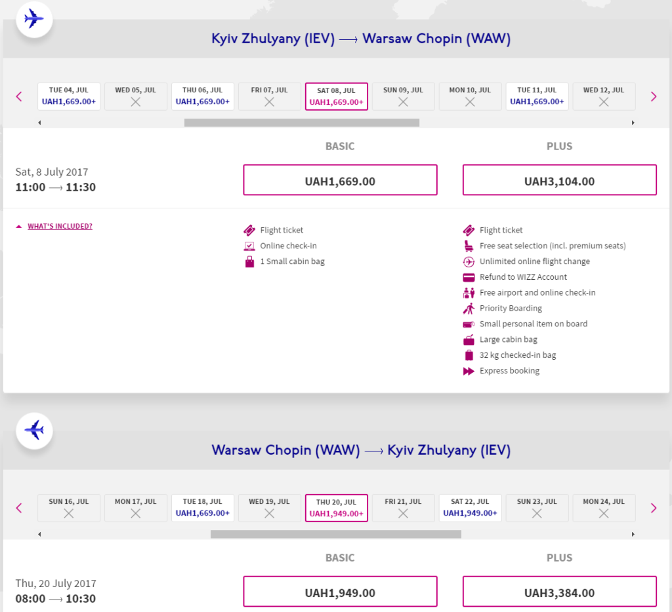672x612 pixels.
Task: Click the outbound flight airplane icon
Action: click(x=34, y=19)
